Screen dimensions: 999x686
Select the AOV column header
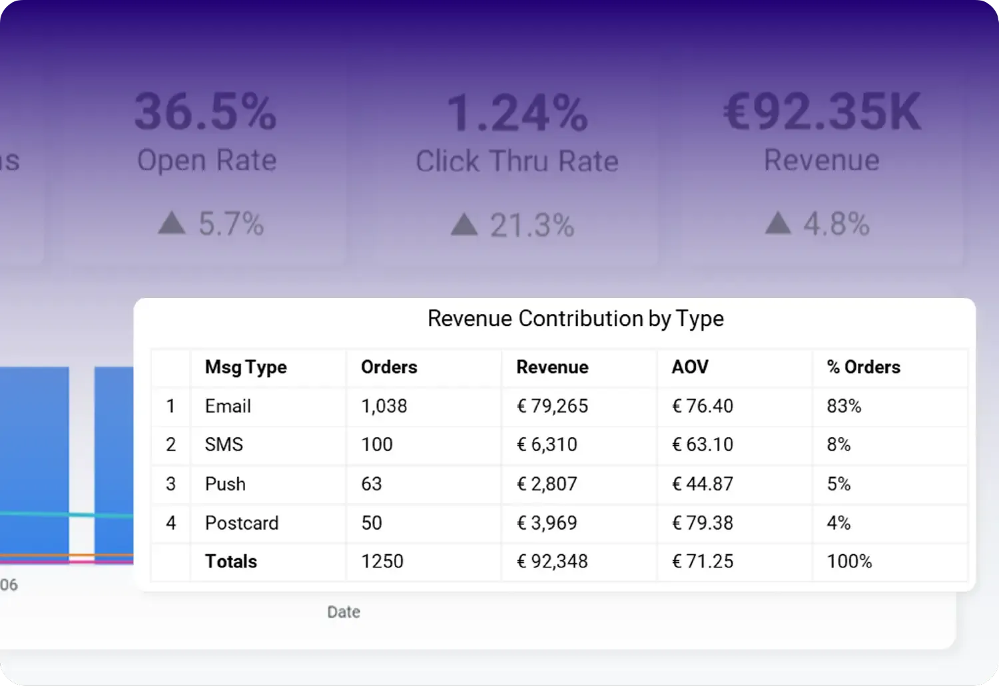click(690, 367)
